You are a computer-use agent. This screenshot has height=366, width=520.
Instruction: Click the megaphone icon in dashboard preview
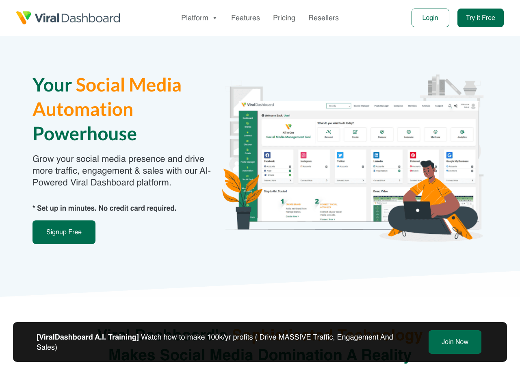click(x=455, y=106)
